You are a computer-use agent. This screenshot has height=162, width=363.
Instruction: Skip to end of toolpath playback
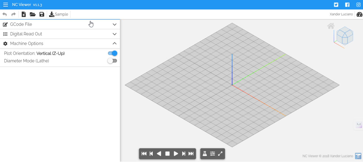(x=191, y=154)
